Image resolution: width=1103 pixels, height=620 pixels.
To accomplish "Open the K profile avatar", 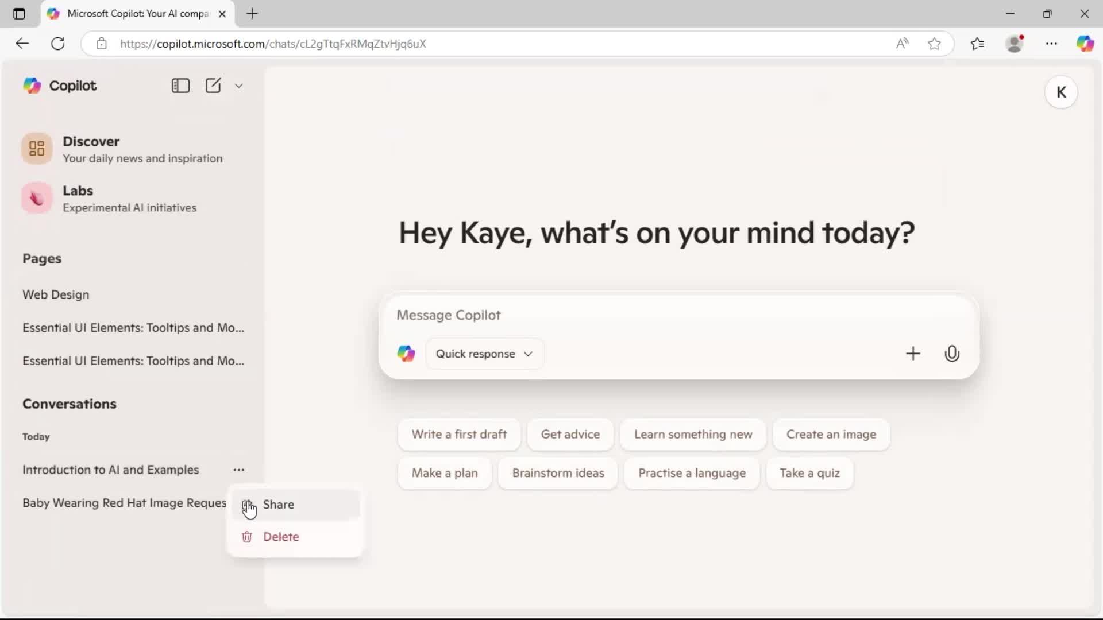I will click(1061, 92).
